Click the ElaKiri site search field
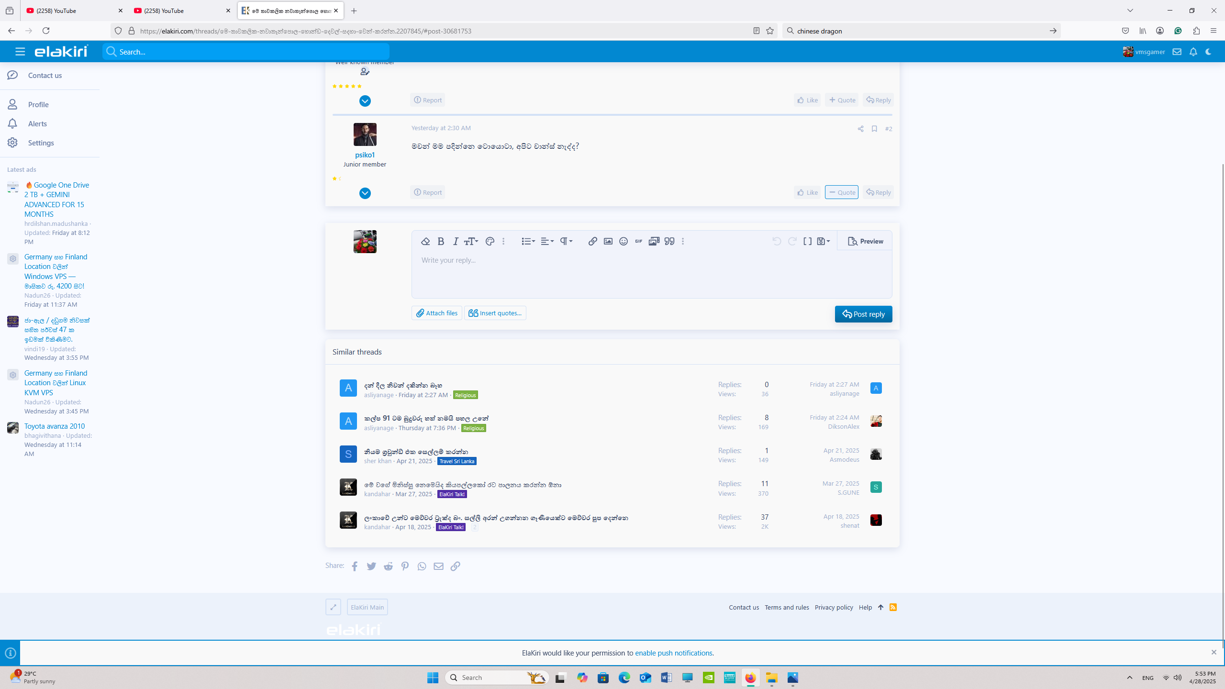 click(245, 52)
